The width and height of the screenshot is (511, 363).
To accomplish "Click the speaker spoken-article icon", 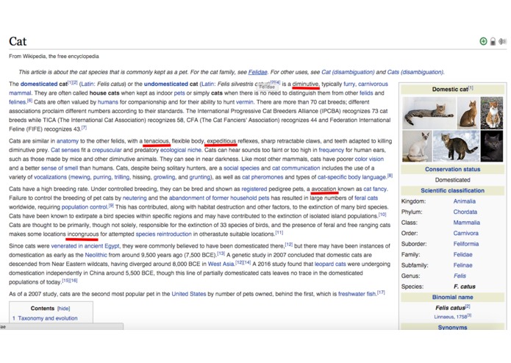I will [x=502, y=41].
